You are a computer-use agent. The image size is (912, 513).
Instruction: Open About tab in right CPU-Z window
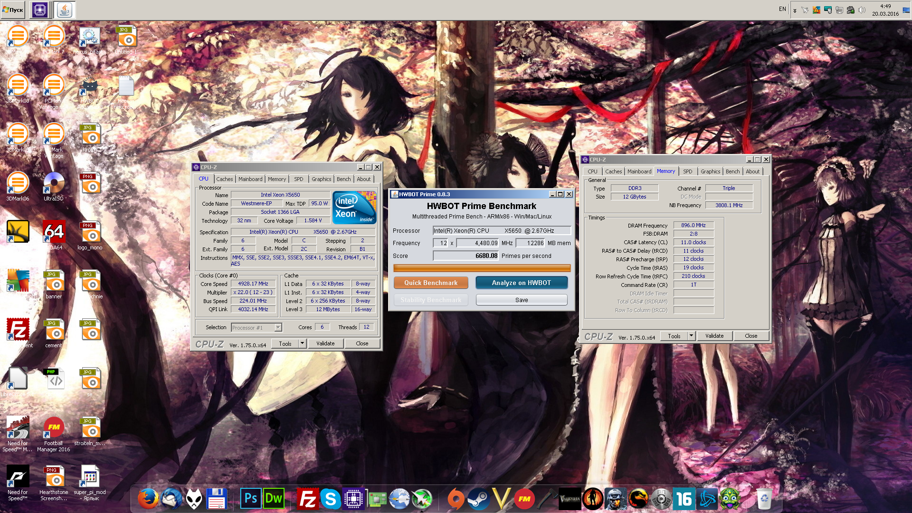pyautogui.click(x=752, y=171)
